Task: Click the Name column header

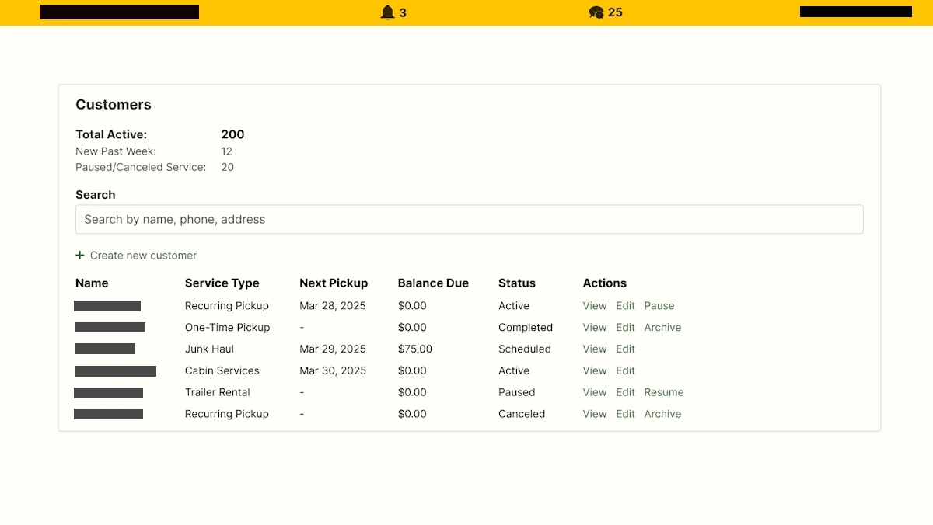Action: (92, 283)
